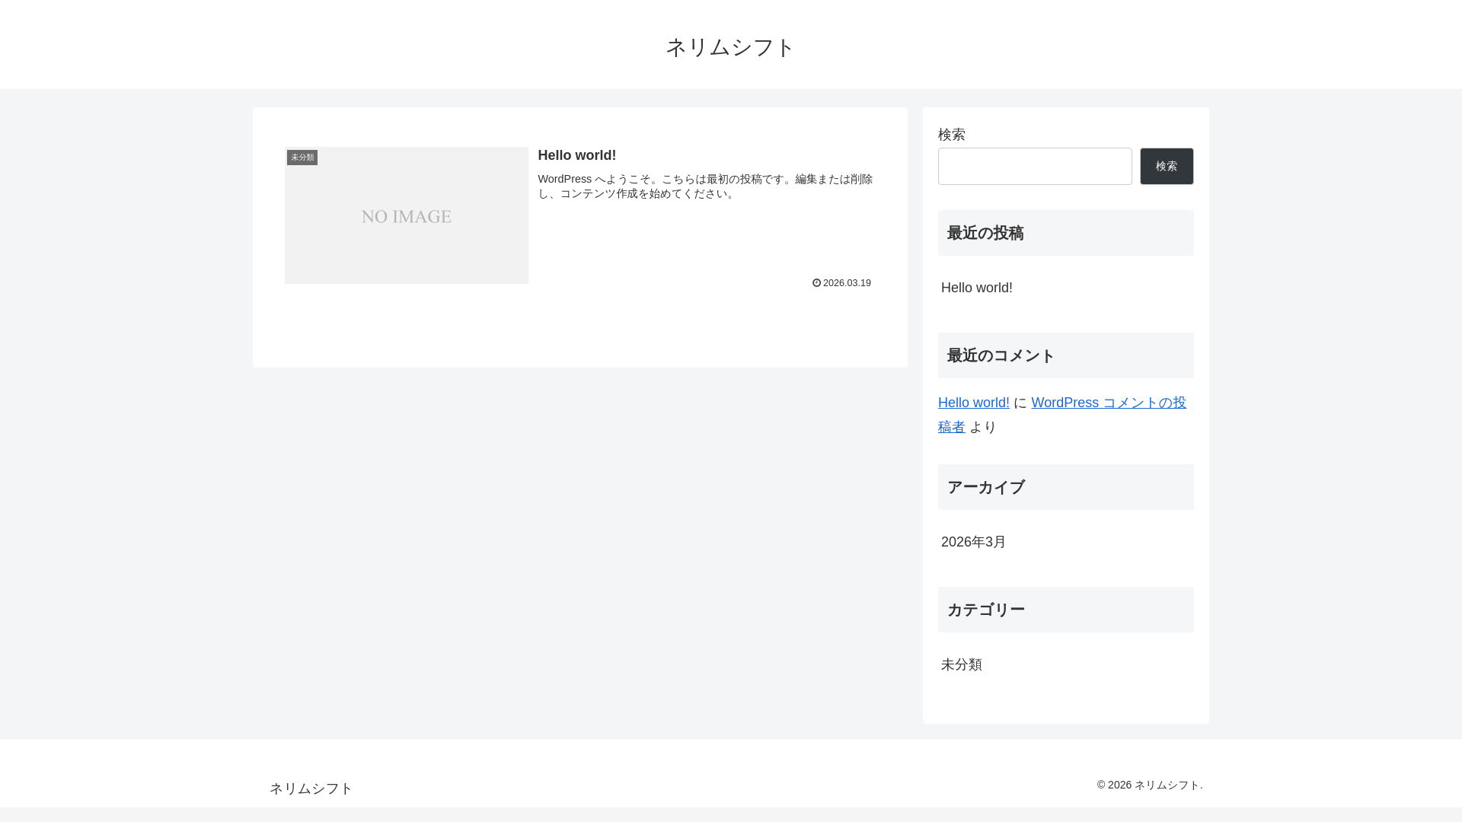Image resolution: width=1462 pixels, height=822 pixels.
Task: Click the カテゴリー widget heading
Action: point(1065,610)
